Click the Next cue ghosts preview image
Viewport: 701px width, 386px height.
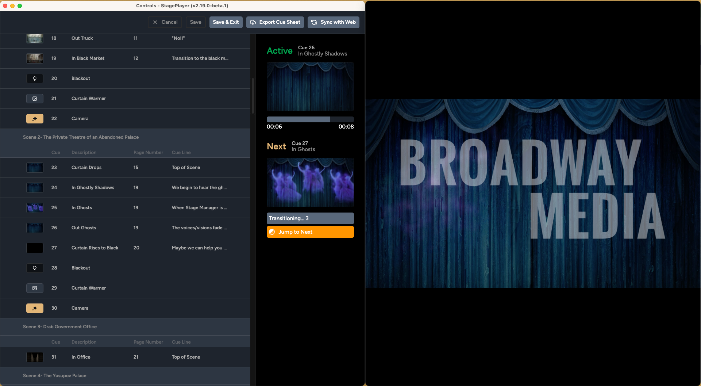click(310, 182)
